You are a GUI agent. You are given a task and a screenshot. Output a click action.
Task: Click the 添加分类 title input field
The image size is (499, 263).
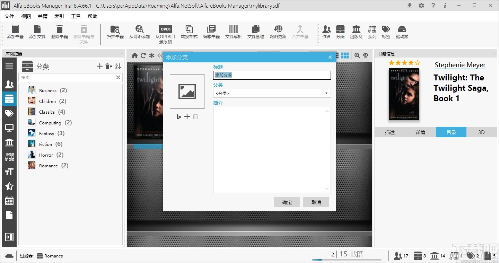(272, 75)
